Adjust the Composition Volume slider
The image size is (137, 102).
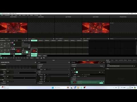click(x=24, y=76)
